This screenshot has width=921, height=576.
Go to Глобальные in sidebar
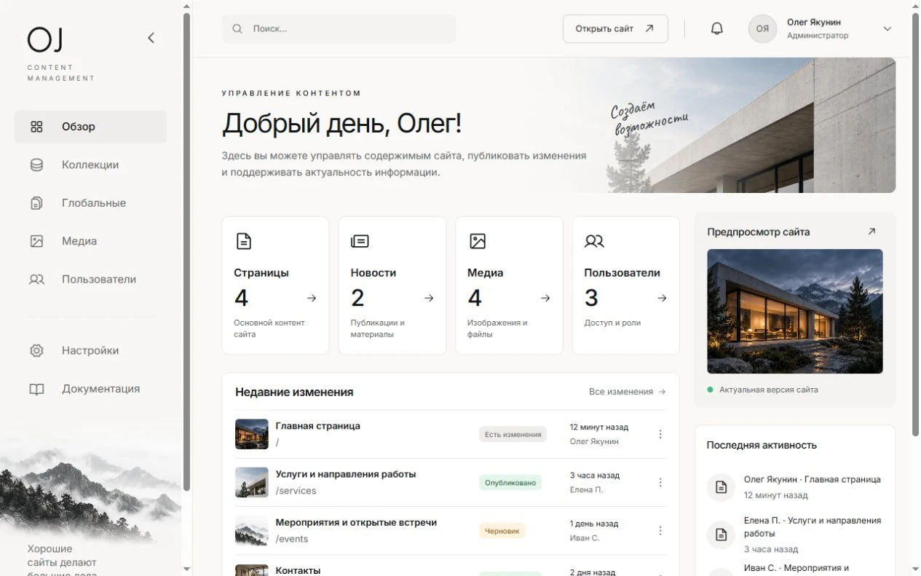[x=90, y=203]
